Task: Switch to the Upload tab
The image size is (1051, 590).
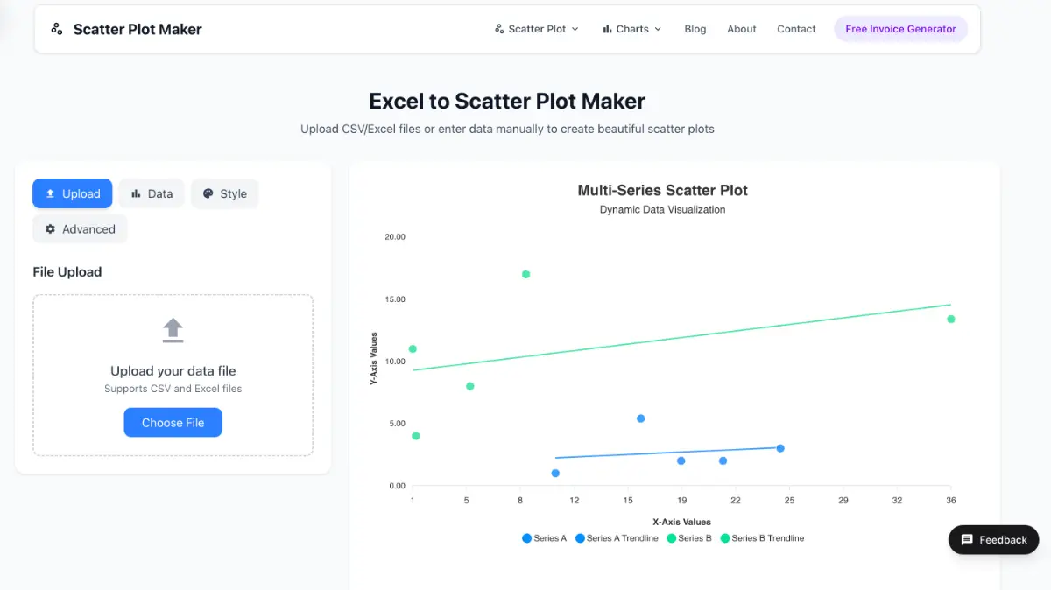Action: coord(73,193)
